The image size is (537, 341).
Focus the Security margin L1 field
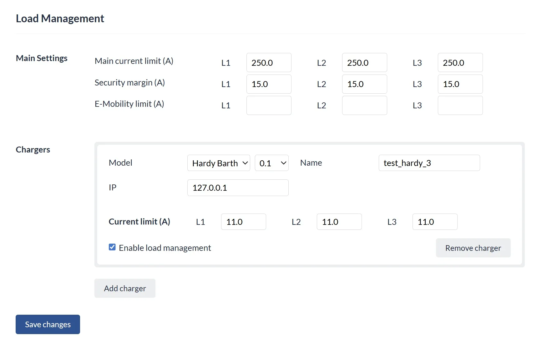tap(269, 84)
